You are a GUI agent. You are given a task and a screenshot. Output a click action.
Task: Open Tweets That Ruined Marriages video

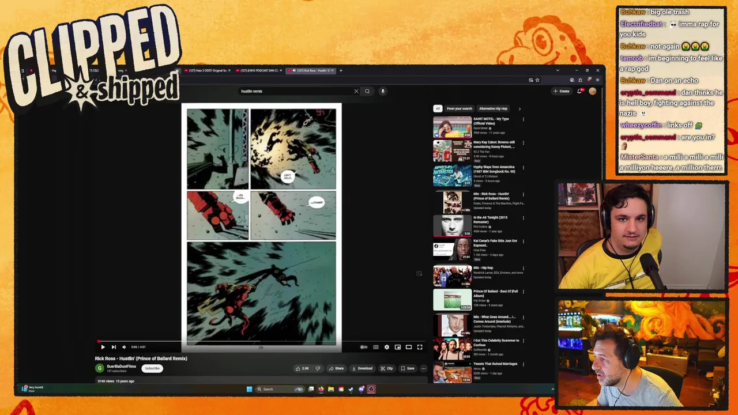(496, 364)
